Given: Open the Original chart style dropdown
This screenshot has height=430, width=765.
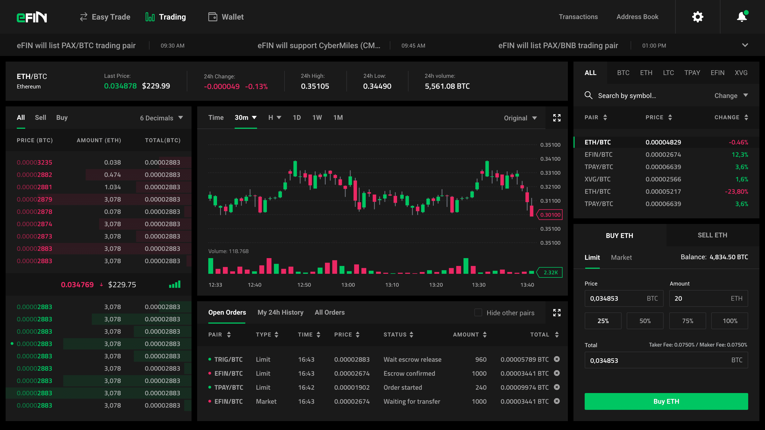Looking at the screenshot, I should (520, 118).
